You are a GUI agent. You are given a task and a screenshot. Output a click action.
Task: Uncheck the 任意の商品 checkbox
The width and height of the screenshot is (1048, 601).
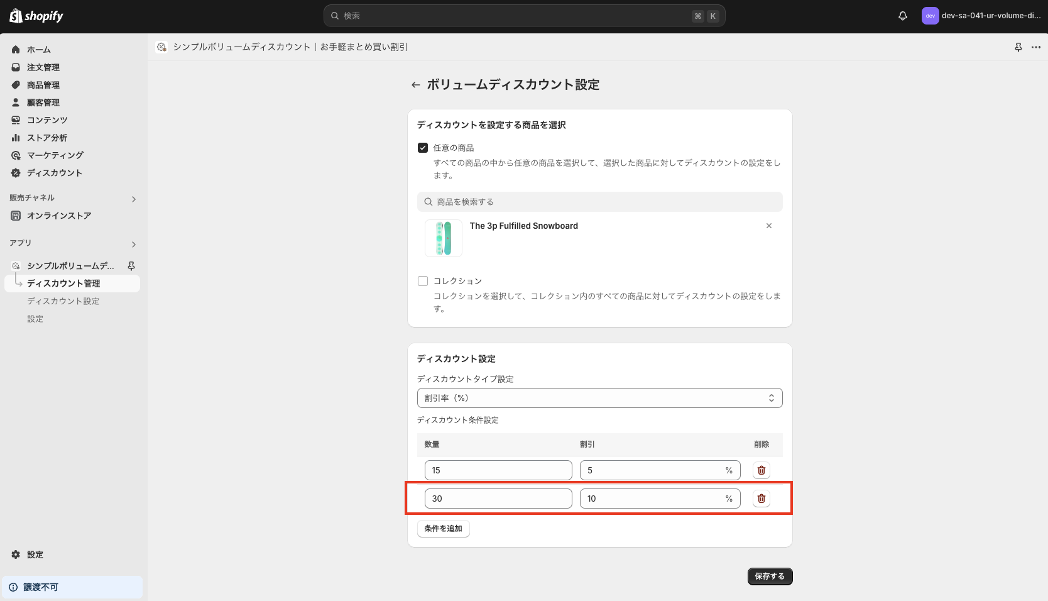tap(422, 147)
